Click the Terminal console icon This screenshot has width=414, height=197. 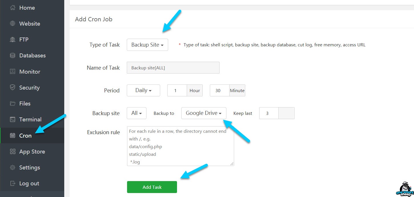coord(13,119)
